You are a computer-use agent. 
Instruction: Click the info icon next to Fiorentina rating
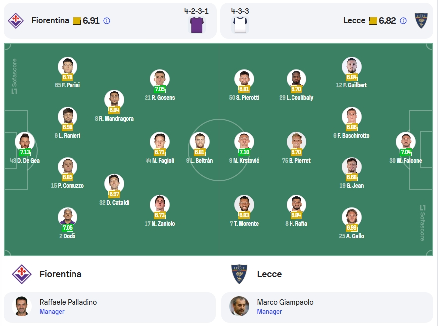tap(107, 21)
